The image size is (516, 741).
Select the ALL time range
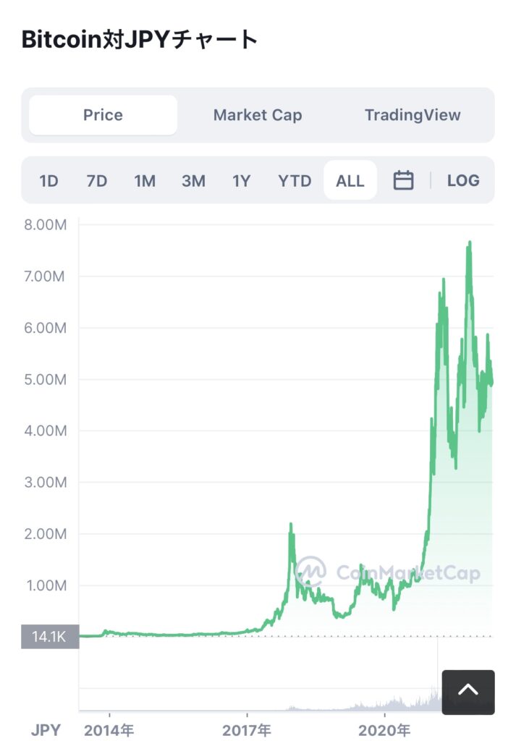[350, 180]
